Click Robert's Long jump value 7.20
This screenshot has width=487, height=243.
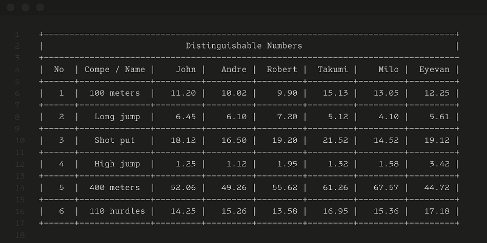pyautogui.click(x=287, y=117)
